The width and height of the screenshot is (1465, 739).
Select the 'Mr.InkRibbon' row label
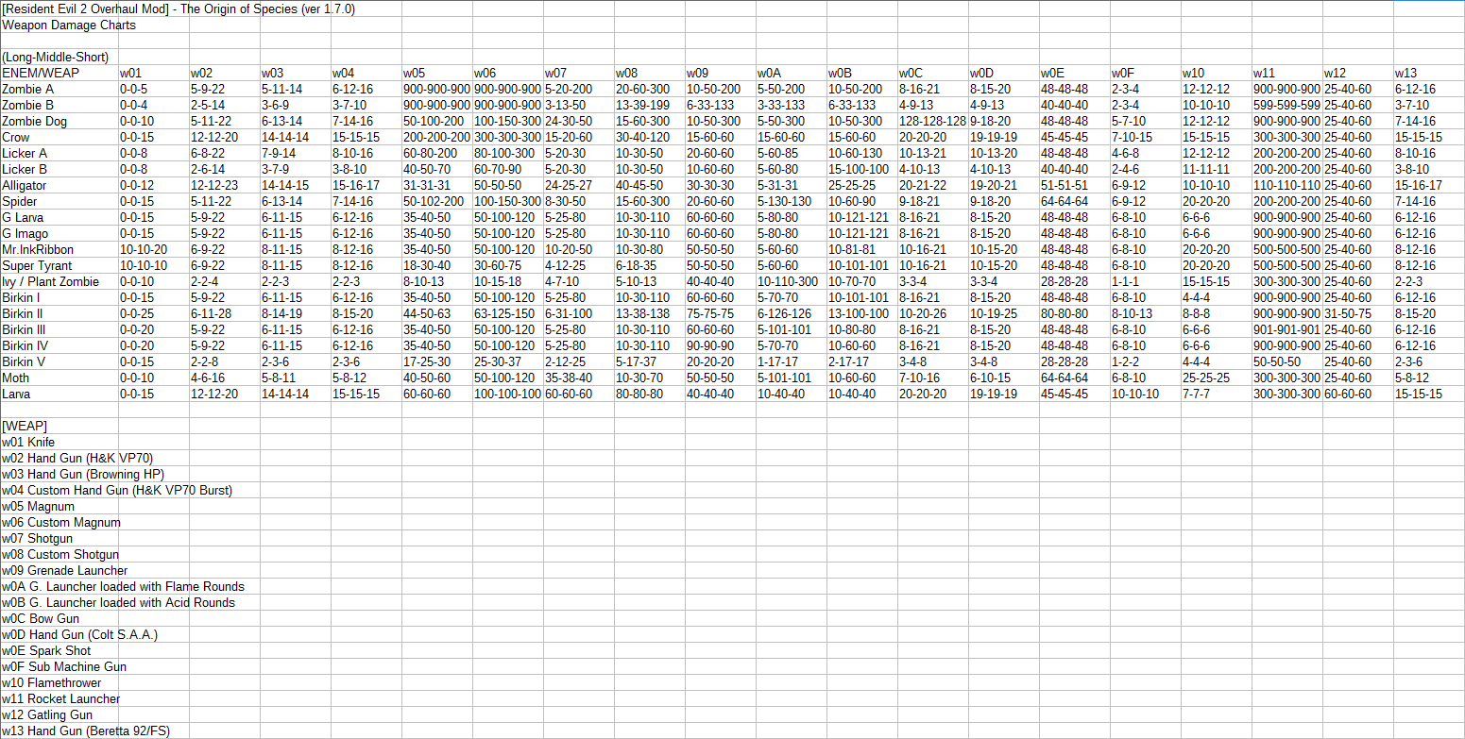(60, 249)
